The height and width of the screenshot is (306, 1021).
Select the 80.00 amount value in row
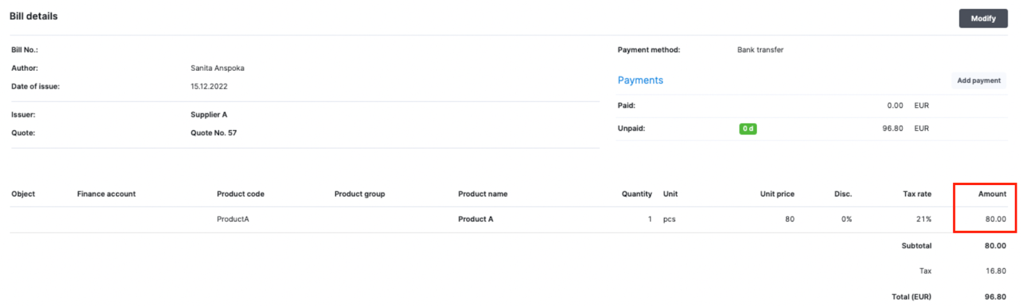coord(995,219)
